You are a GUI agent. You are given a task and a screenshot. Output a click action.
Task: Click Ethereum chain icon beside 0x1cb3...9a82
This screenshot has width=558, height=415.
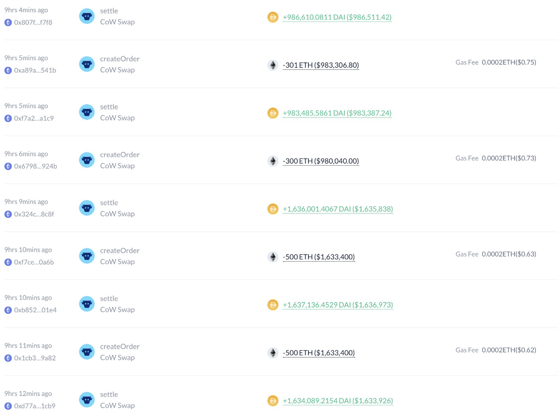click(x=8, y=359)
